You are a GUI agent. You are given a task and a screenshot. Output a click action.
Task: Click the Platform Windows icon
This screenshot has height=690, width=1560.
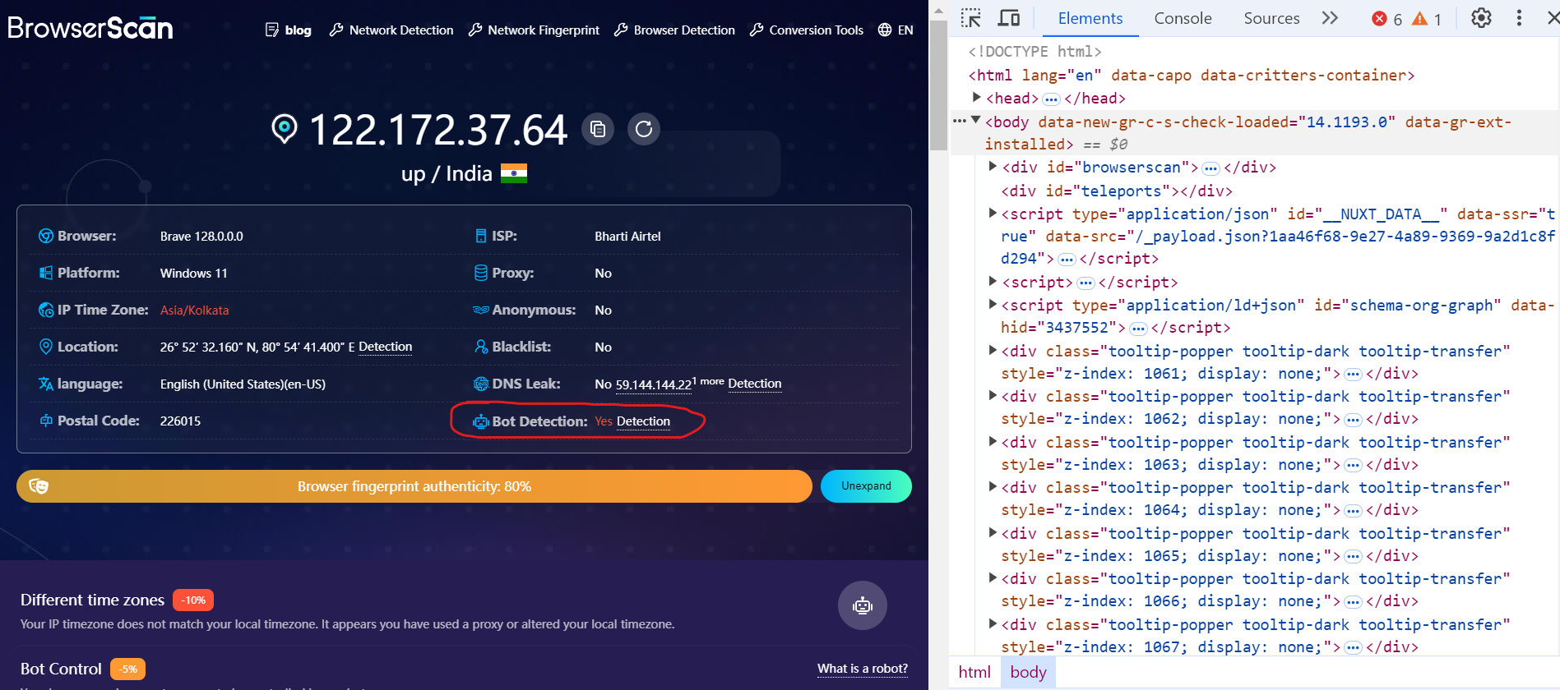coord(46,273)
